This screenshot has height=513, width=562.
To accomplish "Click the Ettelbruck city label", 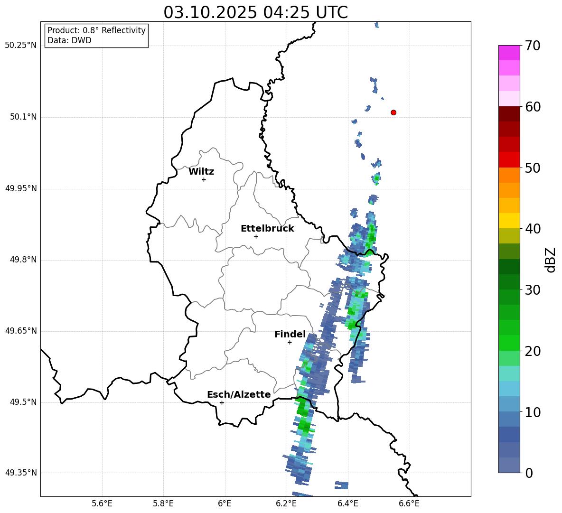I will click(267, 229).
